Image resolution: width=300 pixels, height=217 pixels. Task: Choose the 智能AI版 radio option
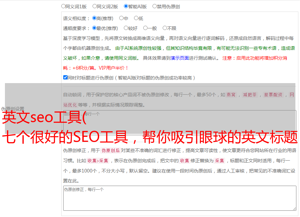point(126,6)
